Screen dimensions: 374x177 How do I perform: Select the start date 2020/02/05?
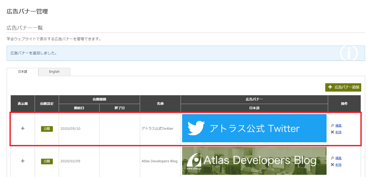(70, 161)
